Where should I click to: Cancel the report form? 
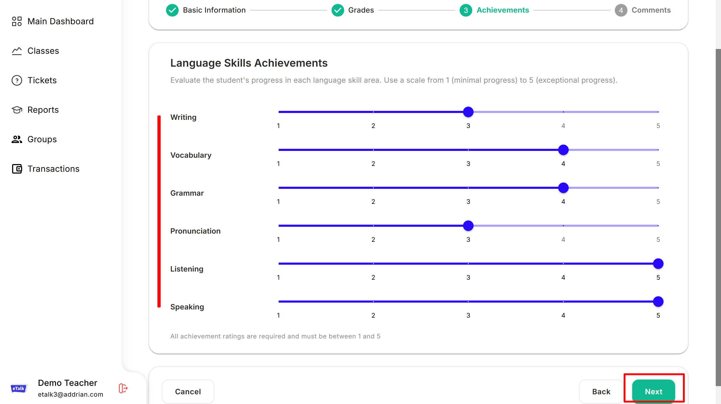(188, 391)
